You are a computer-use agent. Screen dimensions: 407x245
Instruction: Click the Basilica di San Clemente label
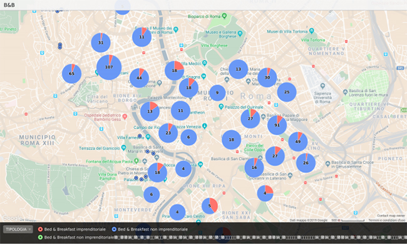(230, 159)
